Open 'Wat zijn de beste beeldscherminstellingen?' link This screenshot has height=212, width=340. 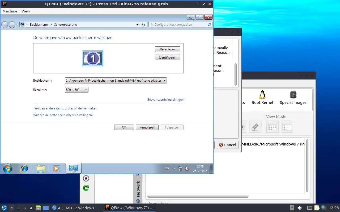pos(63,115)
